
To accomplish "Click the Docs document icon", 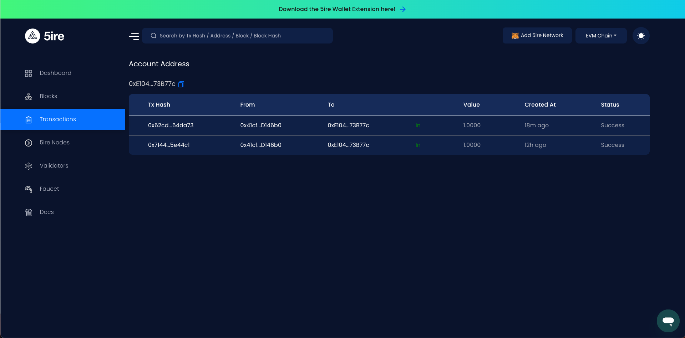I will tap(29, 212).
